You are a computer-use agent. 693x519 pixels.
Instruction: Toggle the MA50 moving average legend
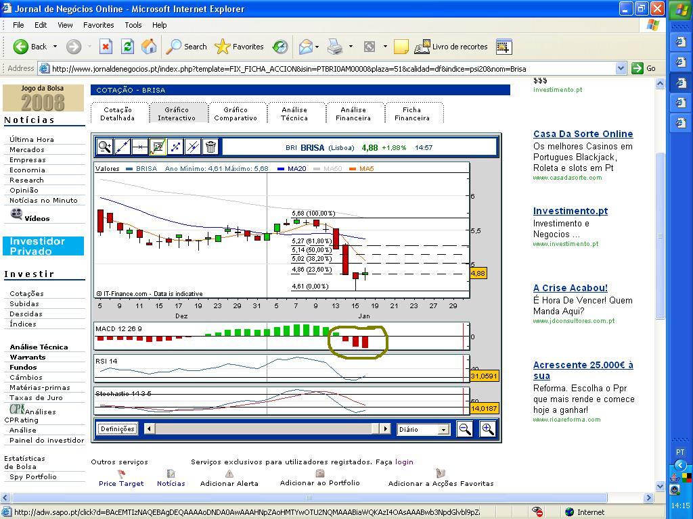[x=328, y=168]
